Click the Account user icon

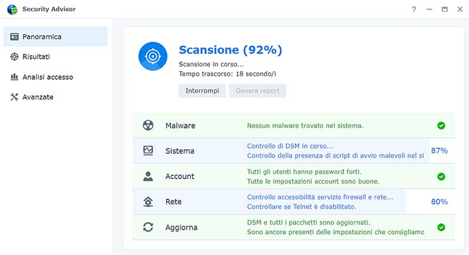148,177
